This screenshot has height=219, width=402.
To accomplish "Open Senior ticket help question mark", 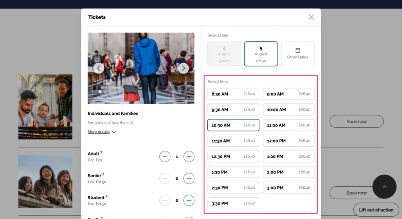I will tap(103, 175).
